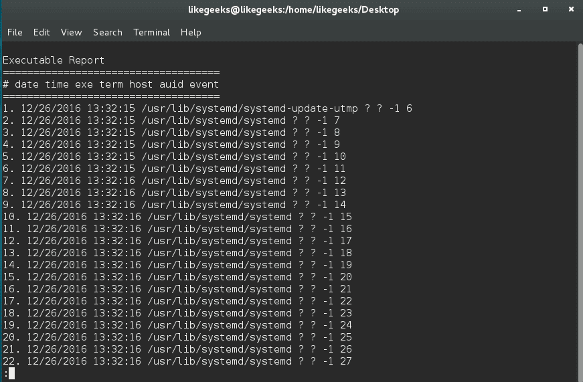Click row 1 with systemd-update-utmp path

(x=207, y=108)
